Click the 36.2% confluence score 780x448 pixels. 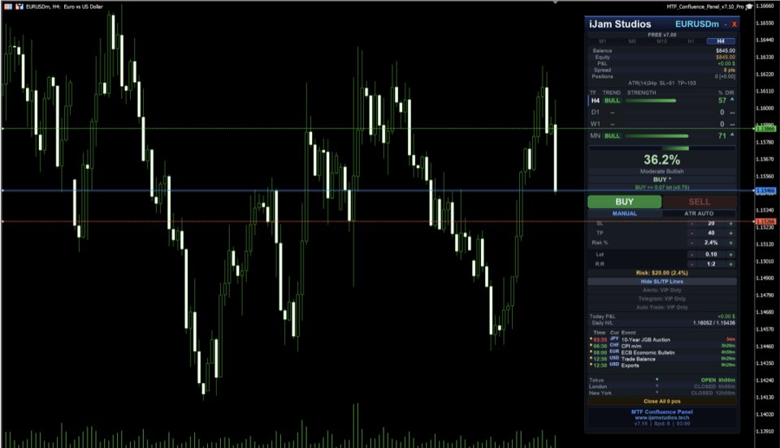661,160
